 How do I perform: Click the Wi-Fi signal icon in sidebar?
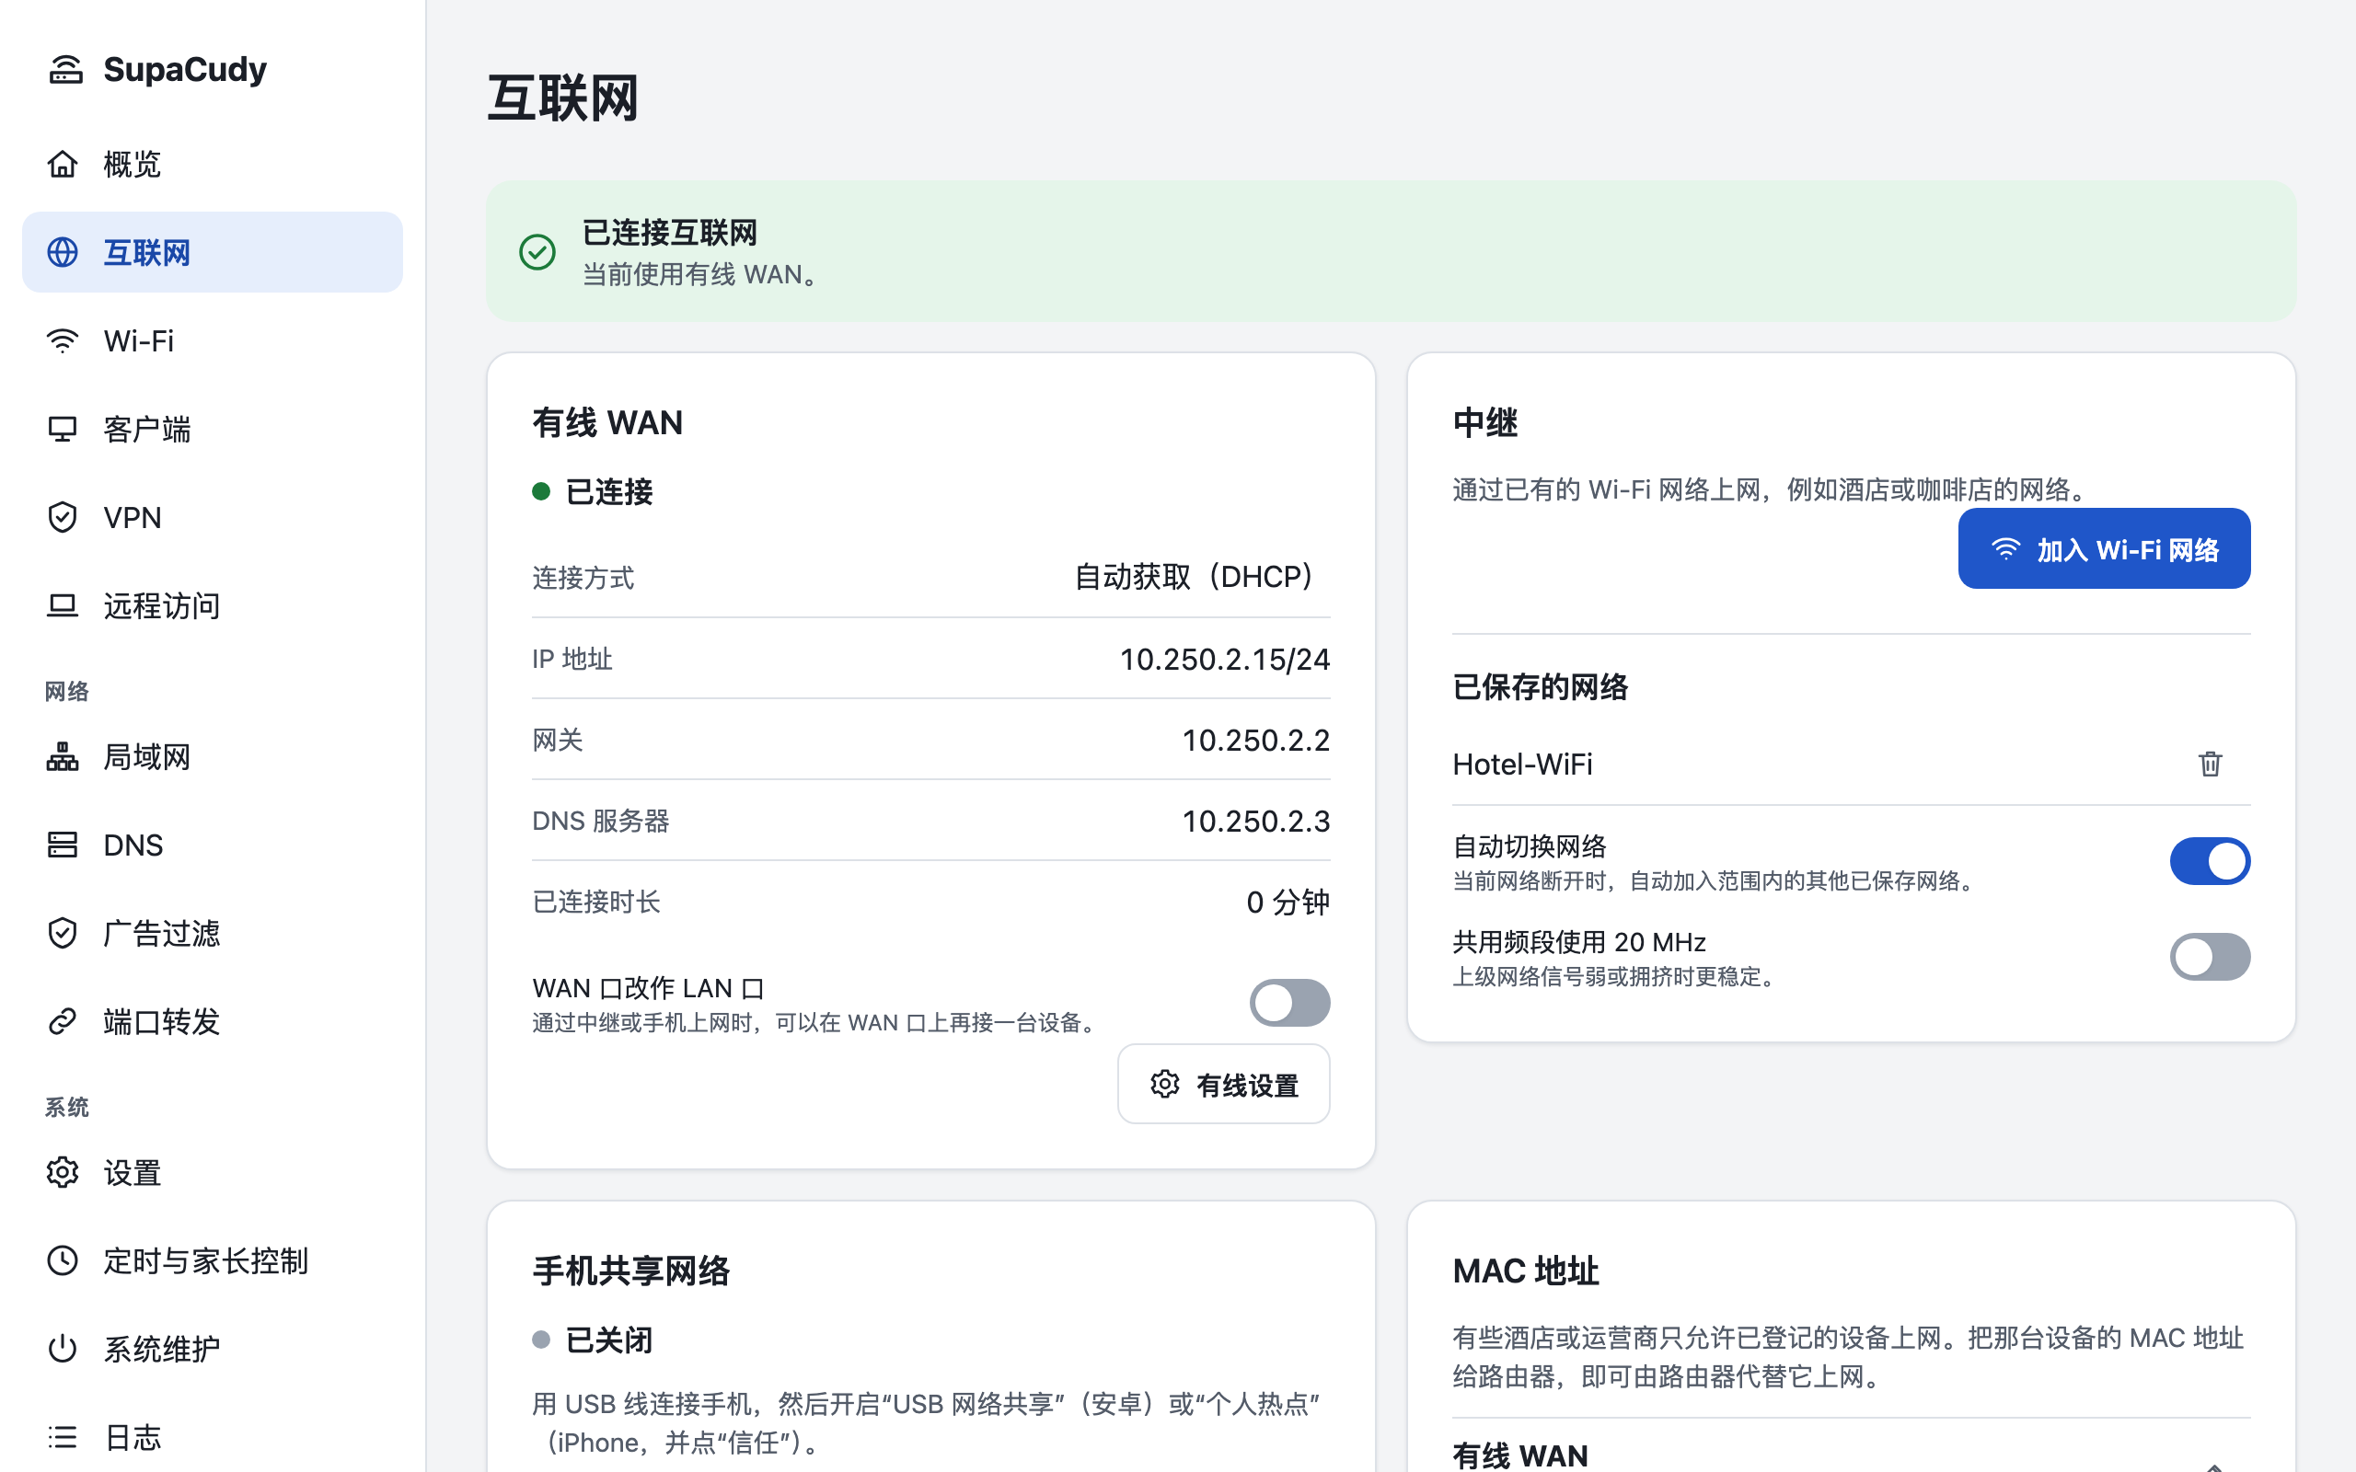pyautogui.click(x=63, y=340)
